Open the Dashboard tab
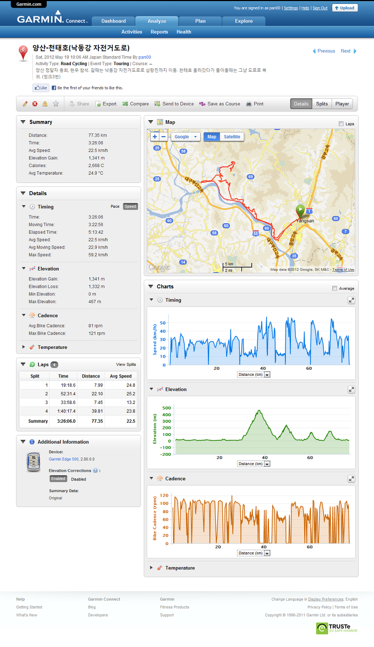The height and width of the screenshot is (647, 374). pos(114,21)
